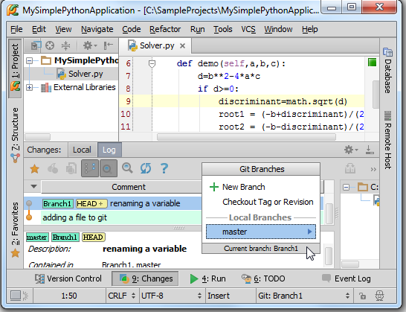The image size is (406, 312).
Task: Open the Help menu
Action: (309, 29)
